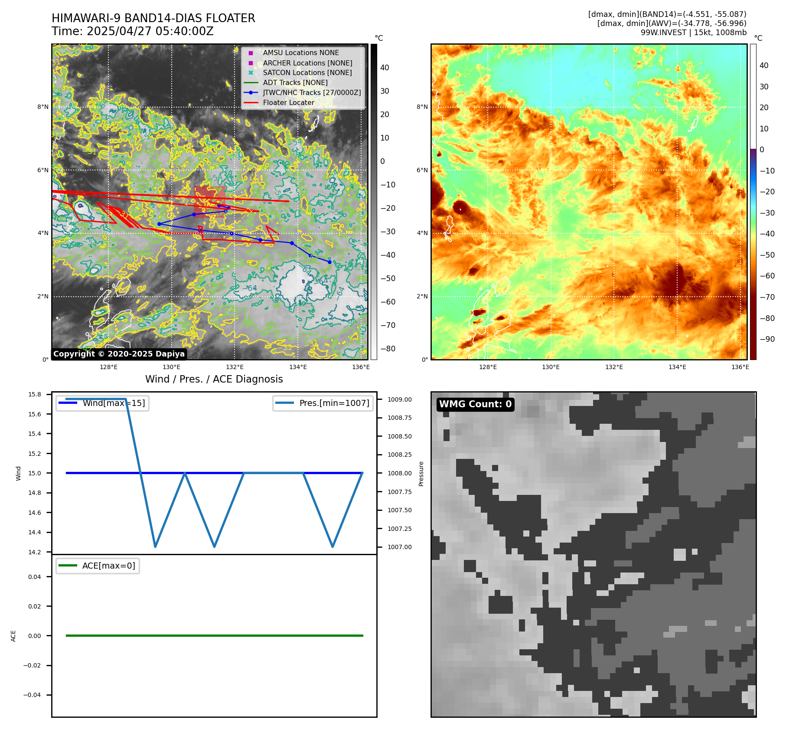Click the Pres.[min=1007] legend label
The height and width of the screenshot is (733, 786).
click(334, 403)
